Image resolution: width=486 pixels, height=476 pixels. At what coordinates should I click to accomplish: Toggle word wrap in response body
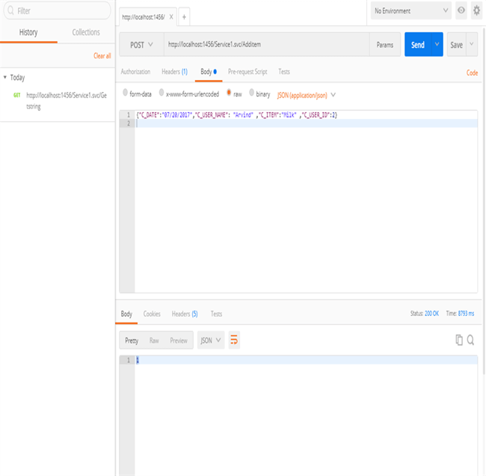click(x=234, y=340)
